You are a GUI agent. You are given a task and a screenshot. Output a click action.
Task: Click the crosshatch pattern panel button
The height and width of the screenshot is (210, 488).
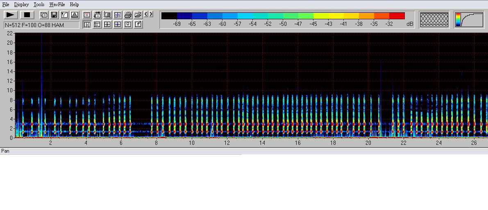point(434,20)
